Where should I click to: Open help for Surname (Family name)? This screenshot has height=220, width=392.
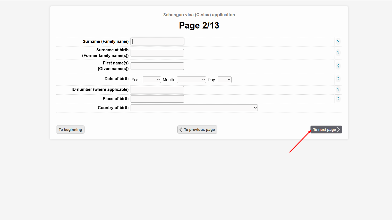pyautogui.click(x=338, y=41)
